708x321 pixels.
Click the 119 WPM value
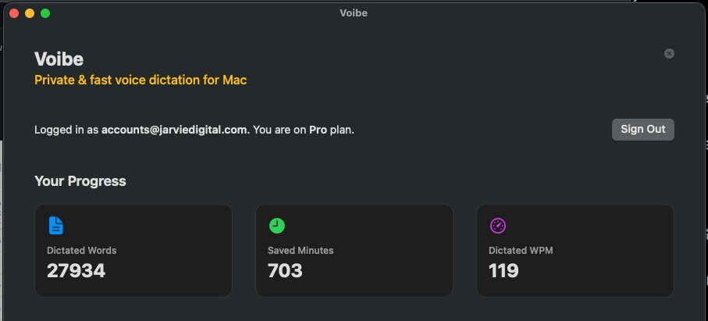coord(503,271)
